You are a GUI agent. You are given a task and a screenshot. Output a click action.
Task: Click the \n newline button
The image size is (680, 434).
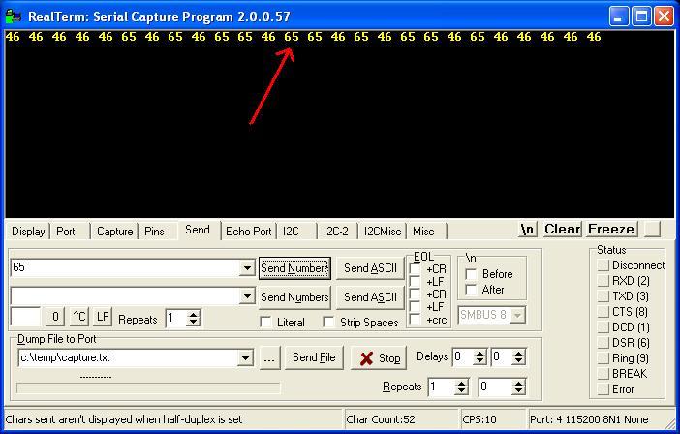[x=527, y=229]
